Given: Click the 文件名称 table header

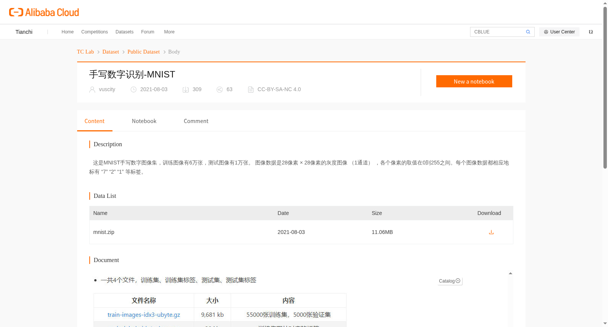Looking at the screenshot, I should point(144,300).
